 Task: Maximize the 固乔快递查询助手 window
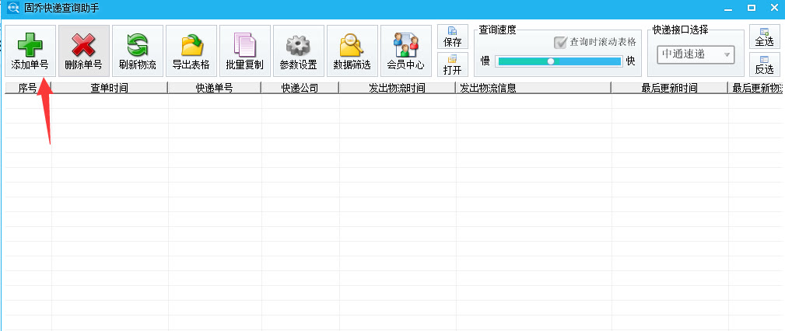(x=751, y=8)
